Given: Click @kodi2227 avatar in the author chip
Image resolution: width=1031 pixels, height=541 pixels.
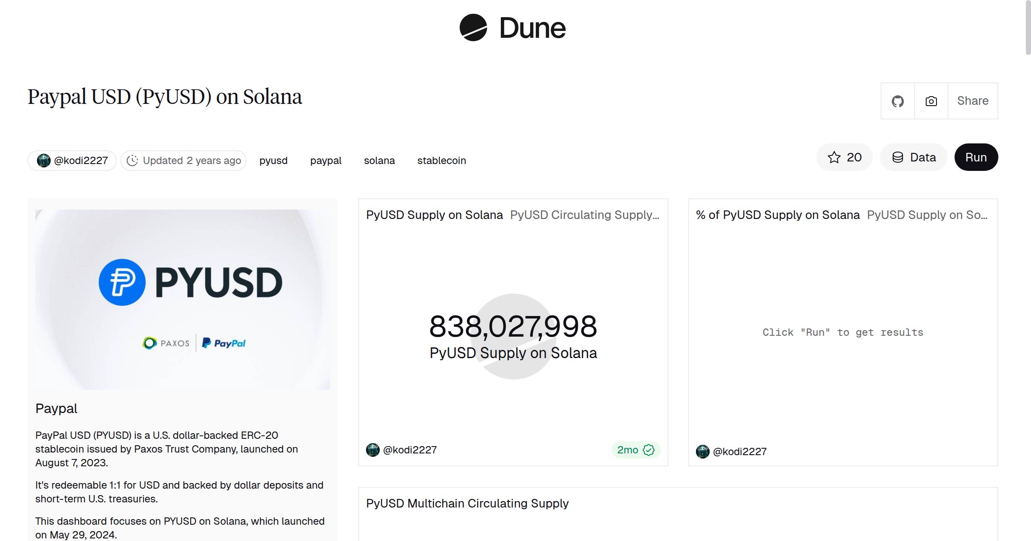Looking at the screenshot, I should [x=44, y=160].
